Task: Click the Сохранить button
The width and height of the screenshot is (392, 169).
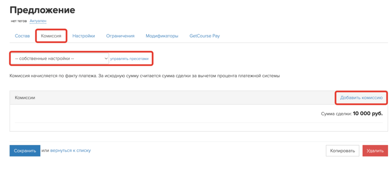Action: pyautogui.click(x=25, y=151)
